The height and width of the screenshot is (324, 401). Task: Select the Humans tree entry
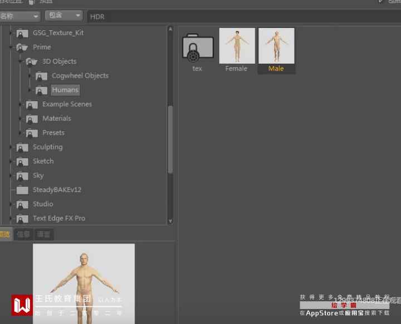65,90
